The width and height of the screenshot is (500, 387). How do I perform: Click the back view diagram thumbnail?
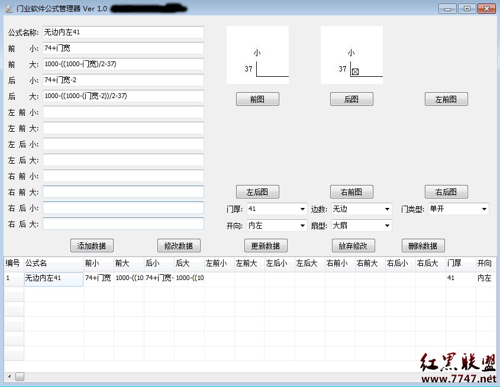(351, 55)
